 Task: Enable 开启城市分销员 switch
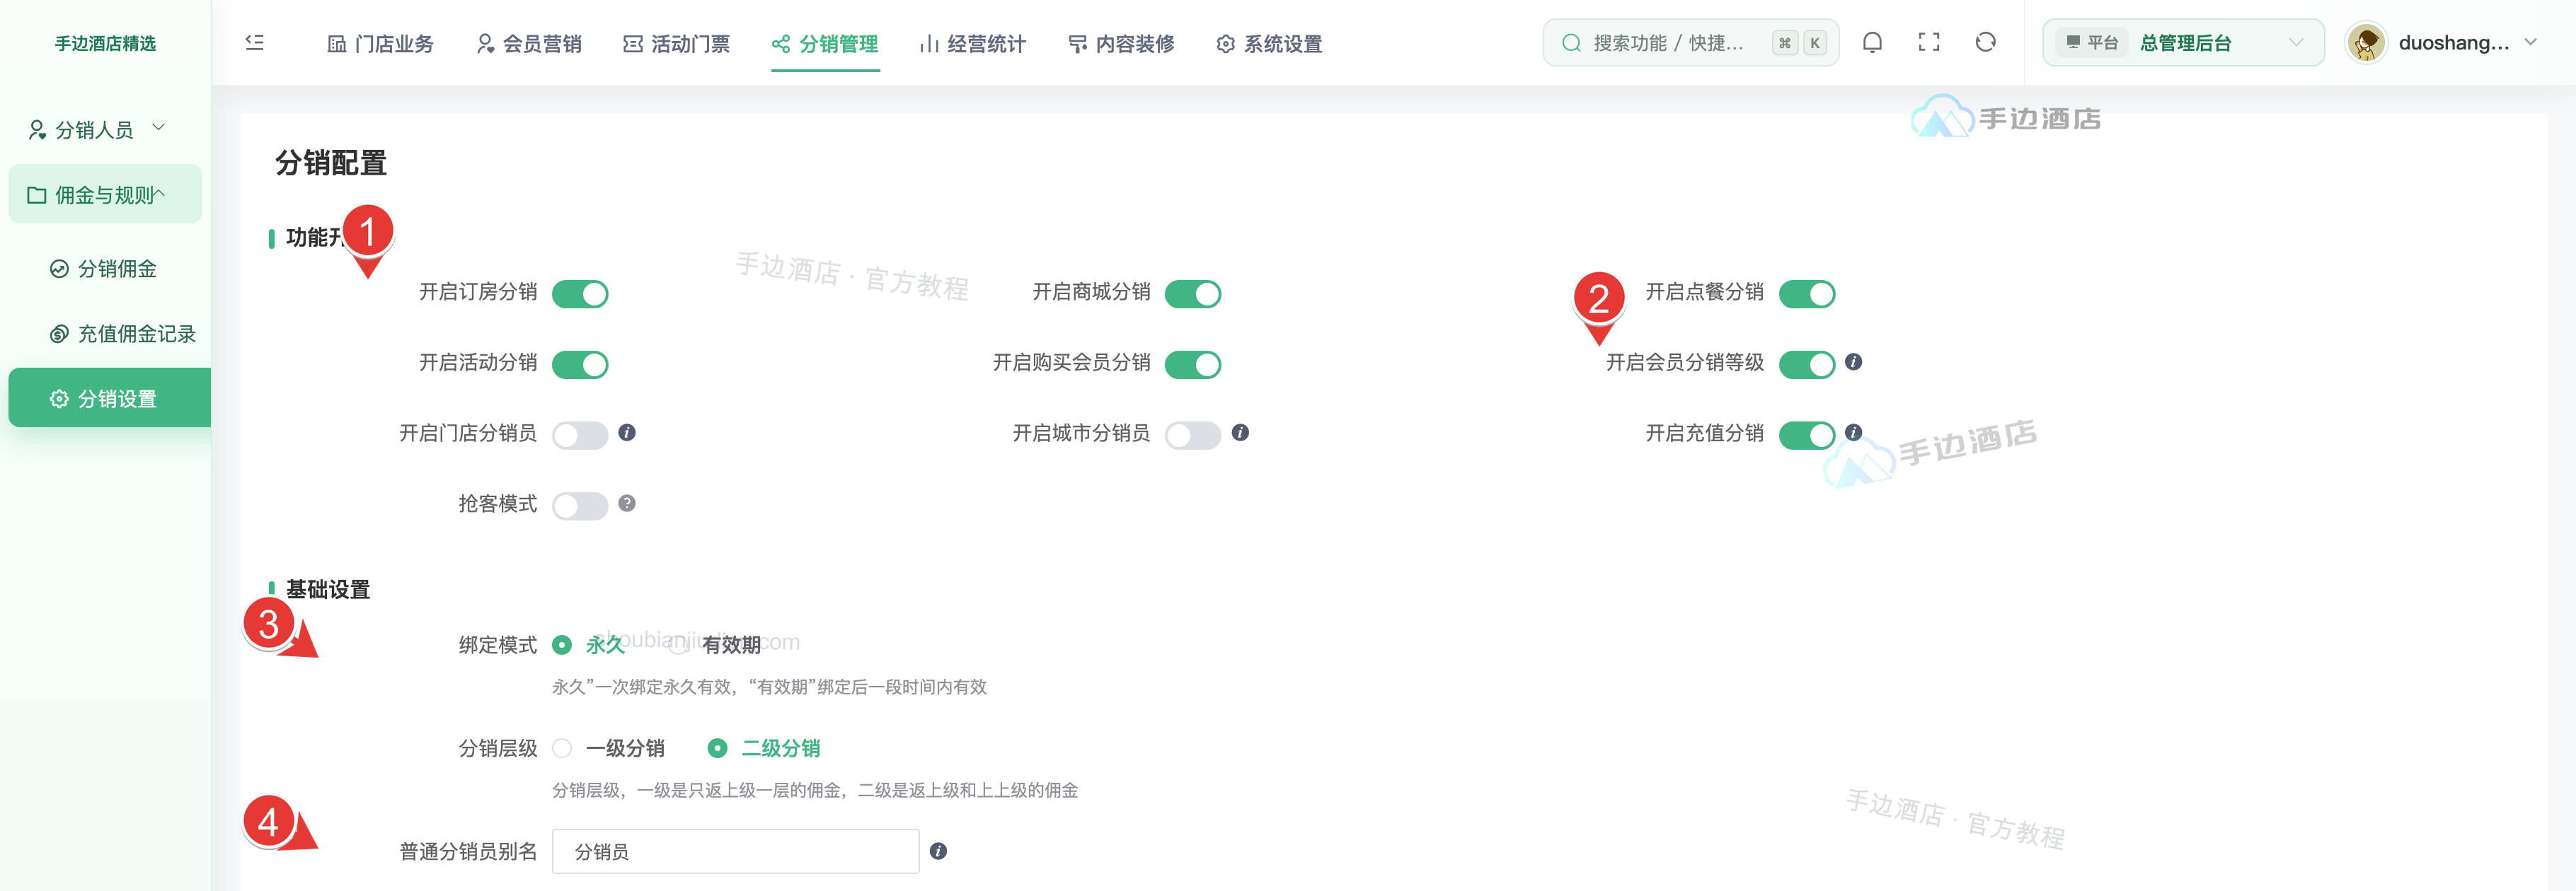[1193, 436]
